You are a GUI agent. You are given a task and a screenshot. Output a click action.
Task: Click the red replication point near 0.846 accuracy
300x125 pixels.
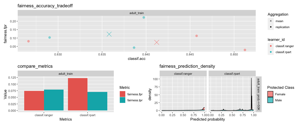197,36
